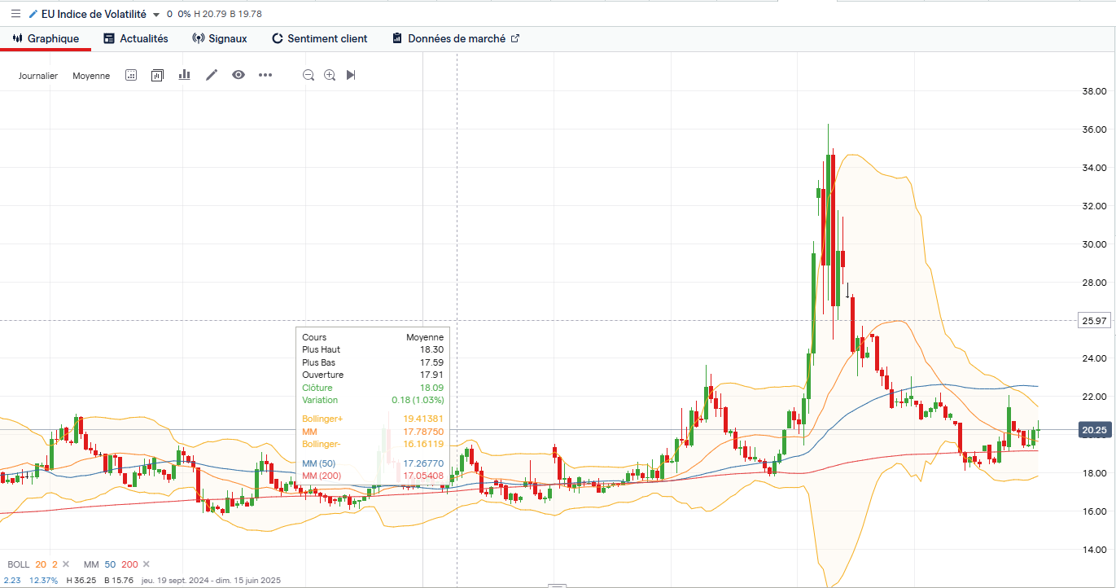Click the dotted grid chart layout icon
The image size is (1116, 588).
point(131,75)
